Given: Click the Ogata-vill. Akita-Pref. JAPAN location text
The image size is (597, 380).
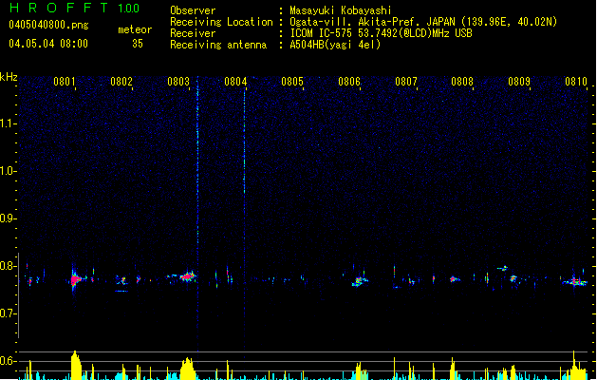Looking at the screenshot, I should [x=423, y=22].
